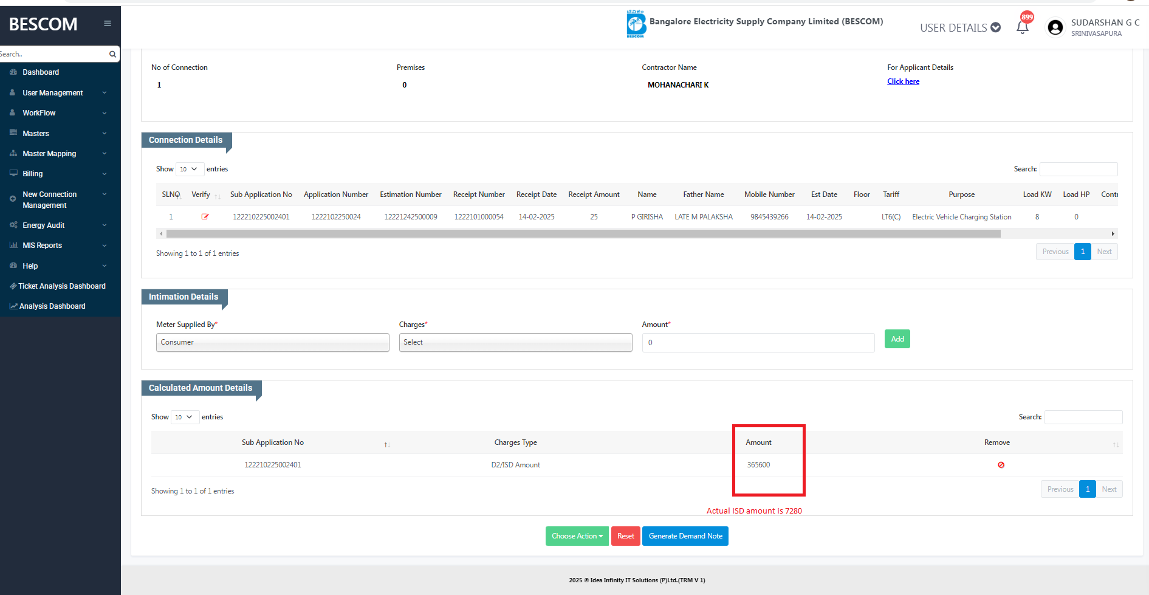1149x595 pixels.
Task: Click Previous in Calculated Amount pagination
Action: click(x=1060, y=489)
